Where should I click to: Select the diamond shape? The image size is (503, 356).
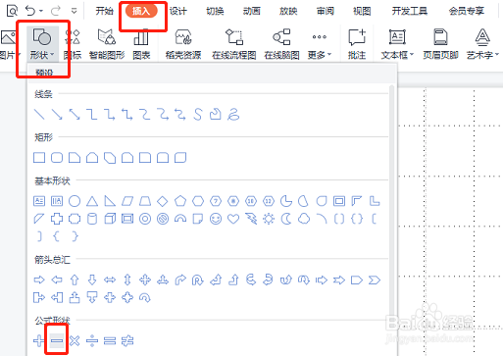coord(163,201)
